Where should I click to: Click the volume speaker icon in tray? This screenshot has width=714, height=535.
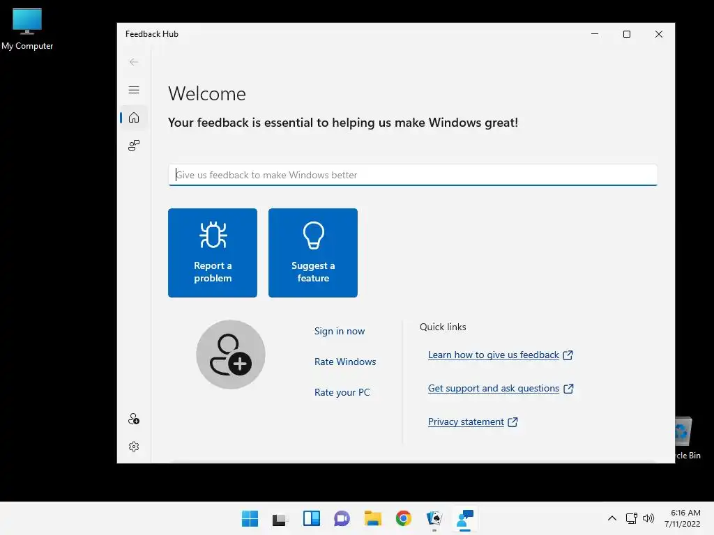648,518
